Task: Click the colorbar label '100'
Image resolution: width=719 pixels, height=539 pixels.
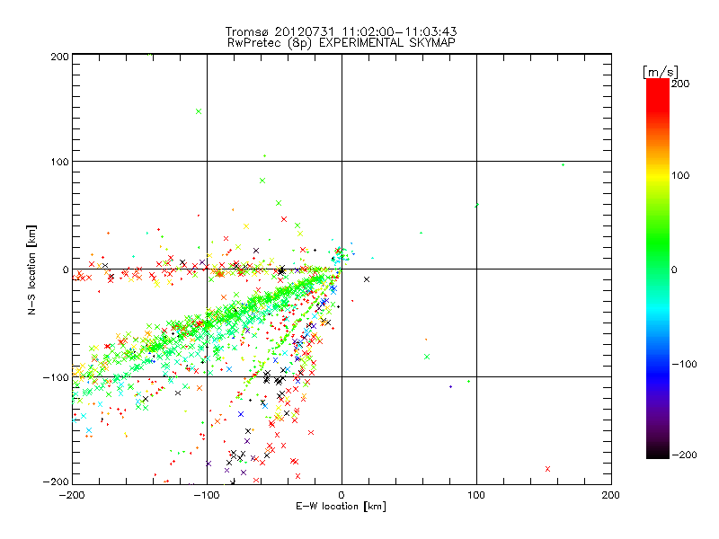Action: point(680,175)
